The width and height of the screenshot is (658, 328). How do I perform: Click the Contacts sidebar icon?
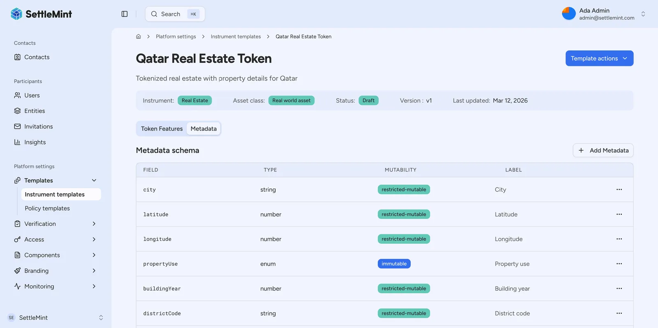(17, 57)
